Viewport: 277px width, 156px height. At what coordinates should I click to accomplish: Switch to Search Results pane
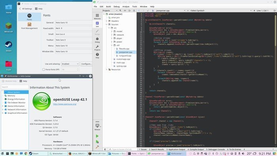click(157, 149)
